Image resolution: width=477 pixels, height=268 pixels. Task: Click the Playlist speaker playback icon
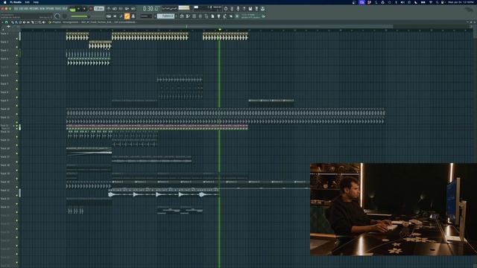pyautogui.click(x=44, y=22)
